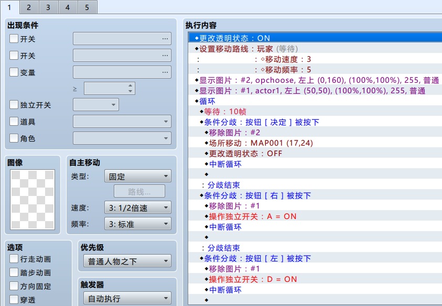The height and width of the screenshot is (306, 442).
Task: Open the 独立开关 dropdown
Action: pyautogui.click(x=96, y=105)
